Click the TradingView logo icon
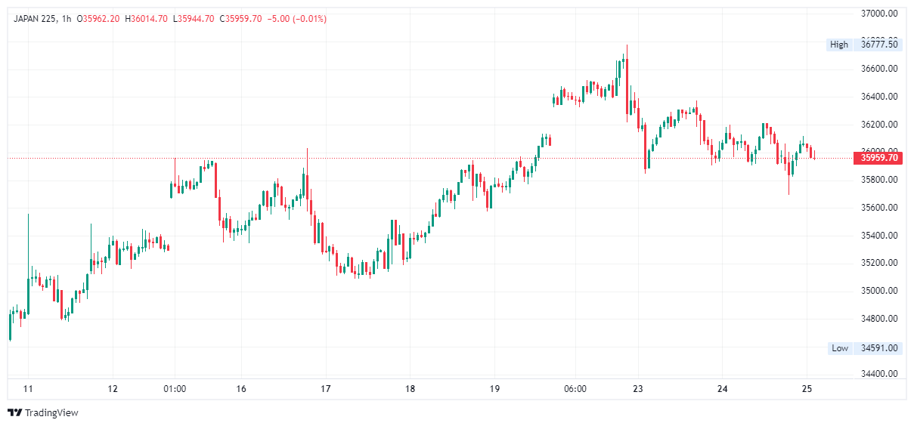This screenshot has width=914, height=426. pyautogui.click(x=15, y=412)
